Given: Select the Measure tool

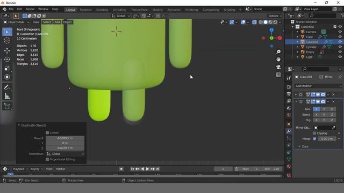Looking at the screenshot, I should click(x=7, y=96).
